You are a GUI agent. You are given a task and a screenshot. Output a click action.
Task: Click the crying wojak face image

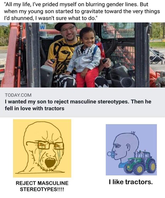[x=42, y=148]
